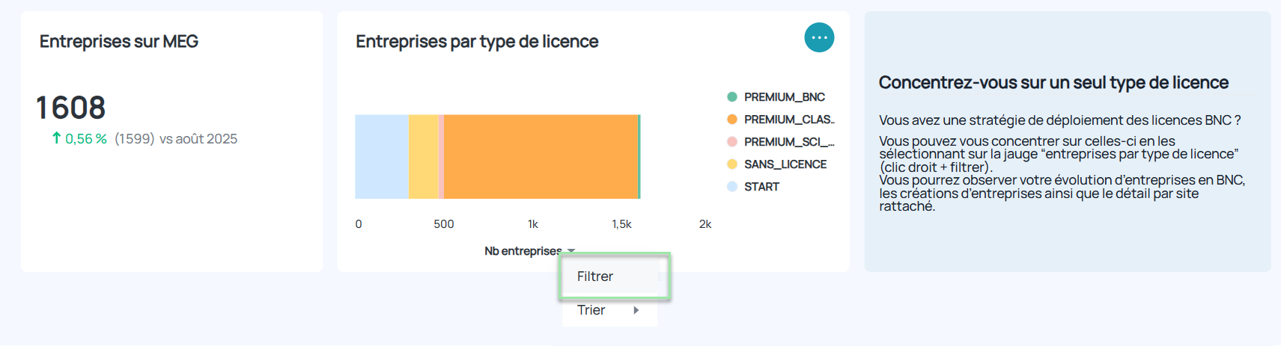This screenshot has width=1281, height=346.
Task: Open the three-dot chart options menu
Action: point(819,37)
